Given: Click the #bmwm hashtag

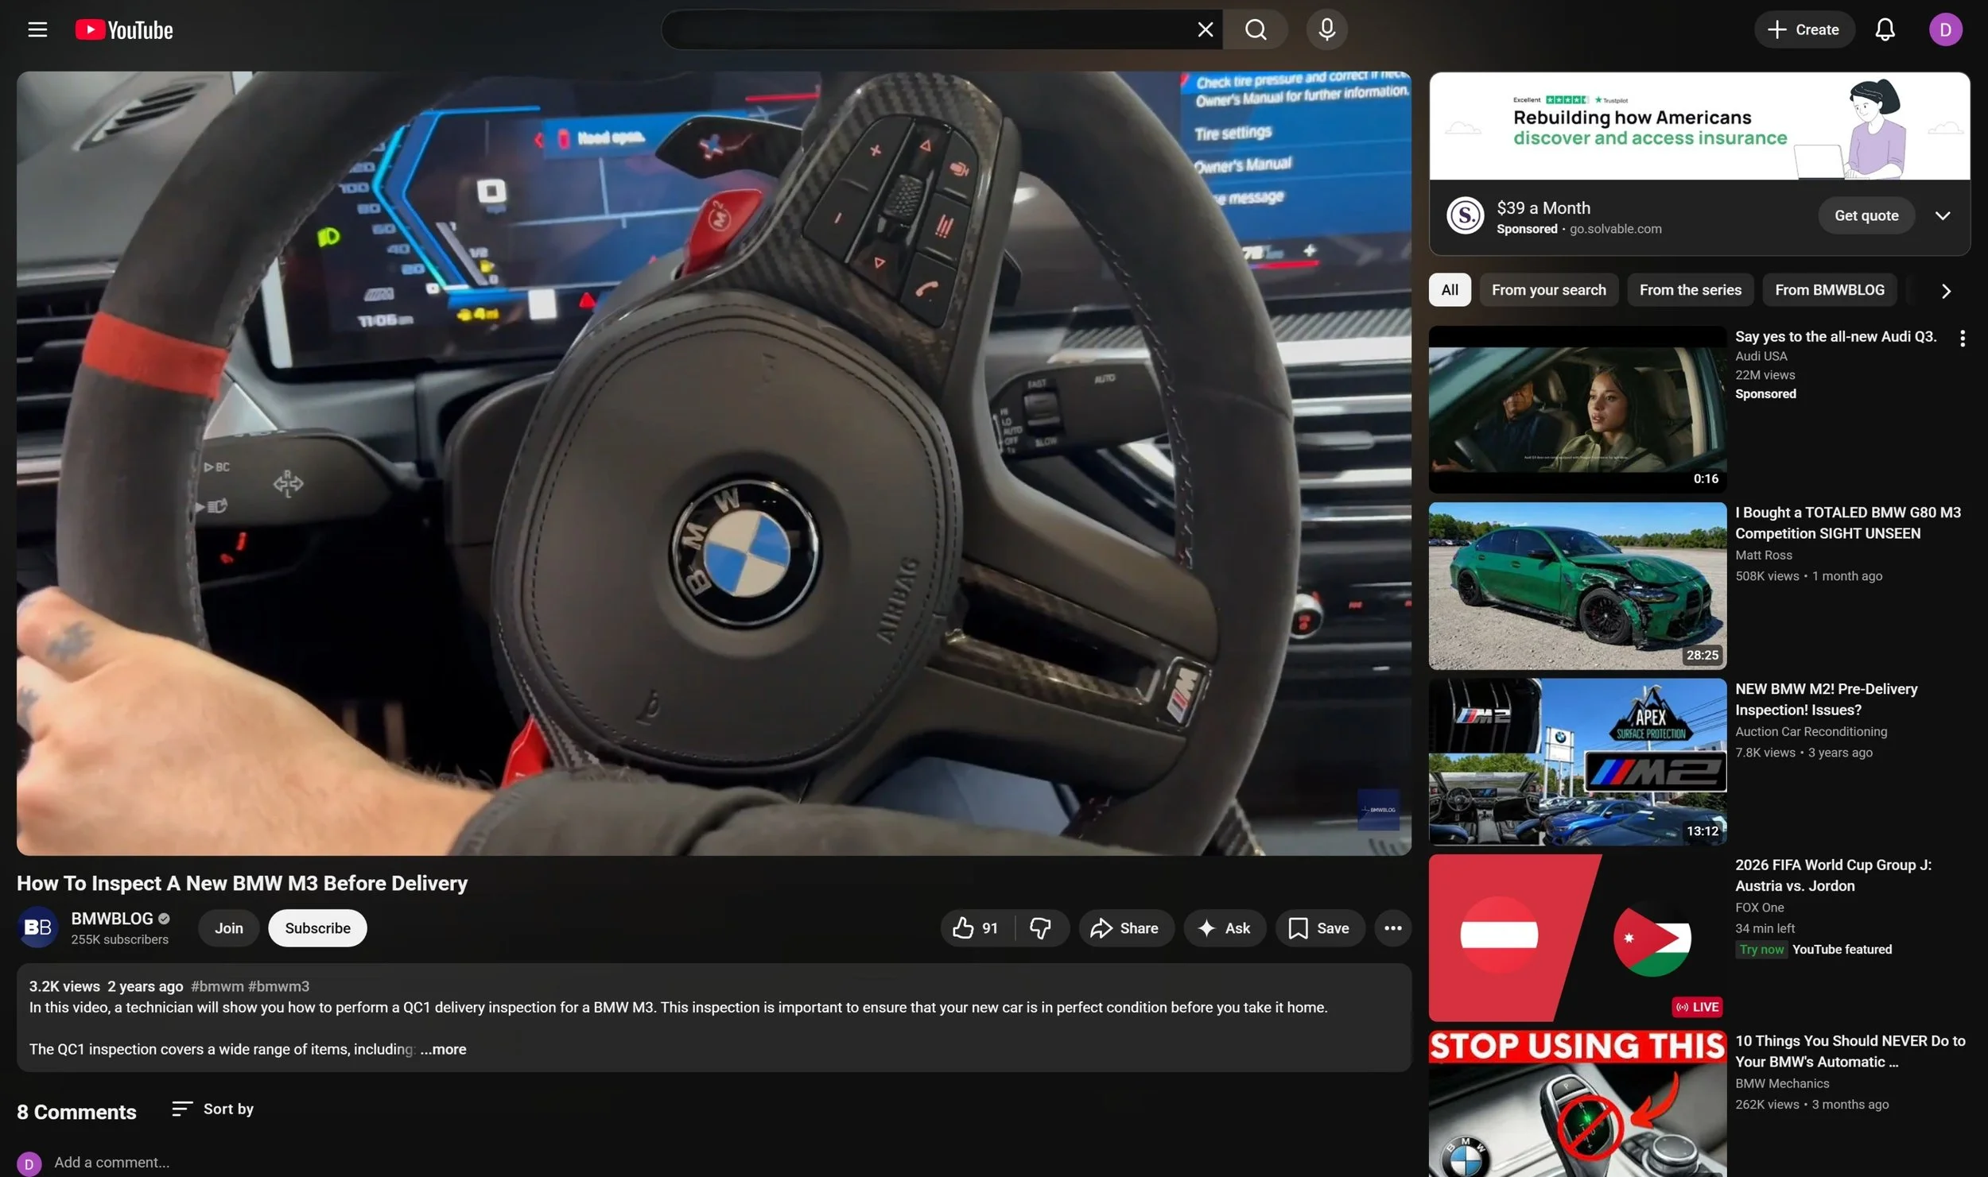Looking at the screenshot, I should (x=217, y=986).
